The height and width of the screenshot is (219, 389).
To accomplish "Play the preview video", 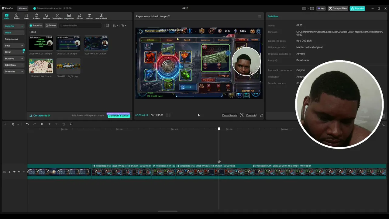I will click(x=199, y=115).
